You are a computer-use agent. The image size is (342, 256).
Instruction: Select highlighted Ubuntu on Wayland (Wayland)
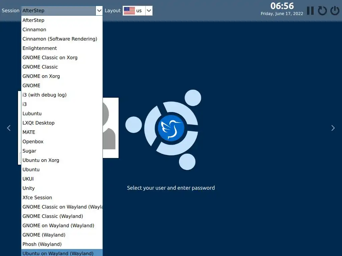pos(62,253)
